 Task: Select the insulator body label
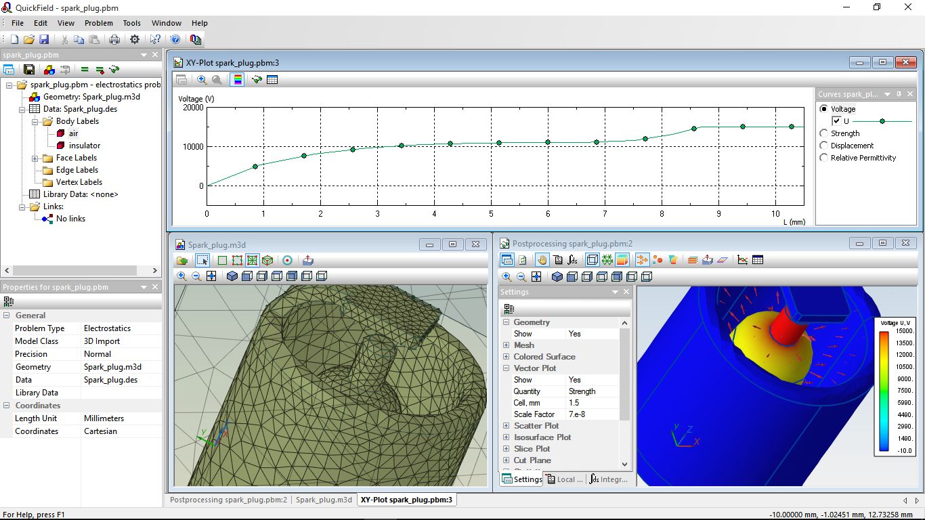(84, 146)
